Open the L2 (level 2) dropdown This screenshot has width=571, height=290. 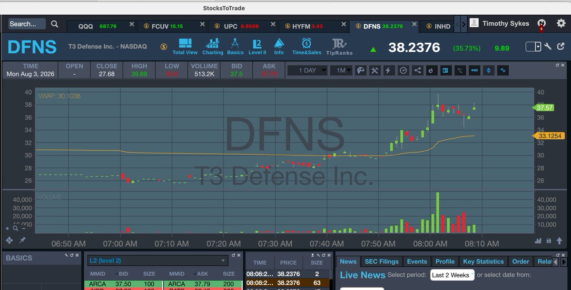pos(158,261)
